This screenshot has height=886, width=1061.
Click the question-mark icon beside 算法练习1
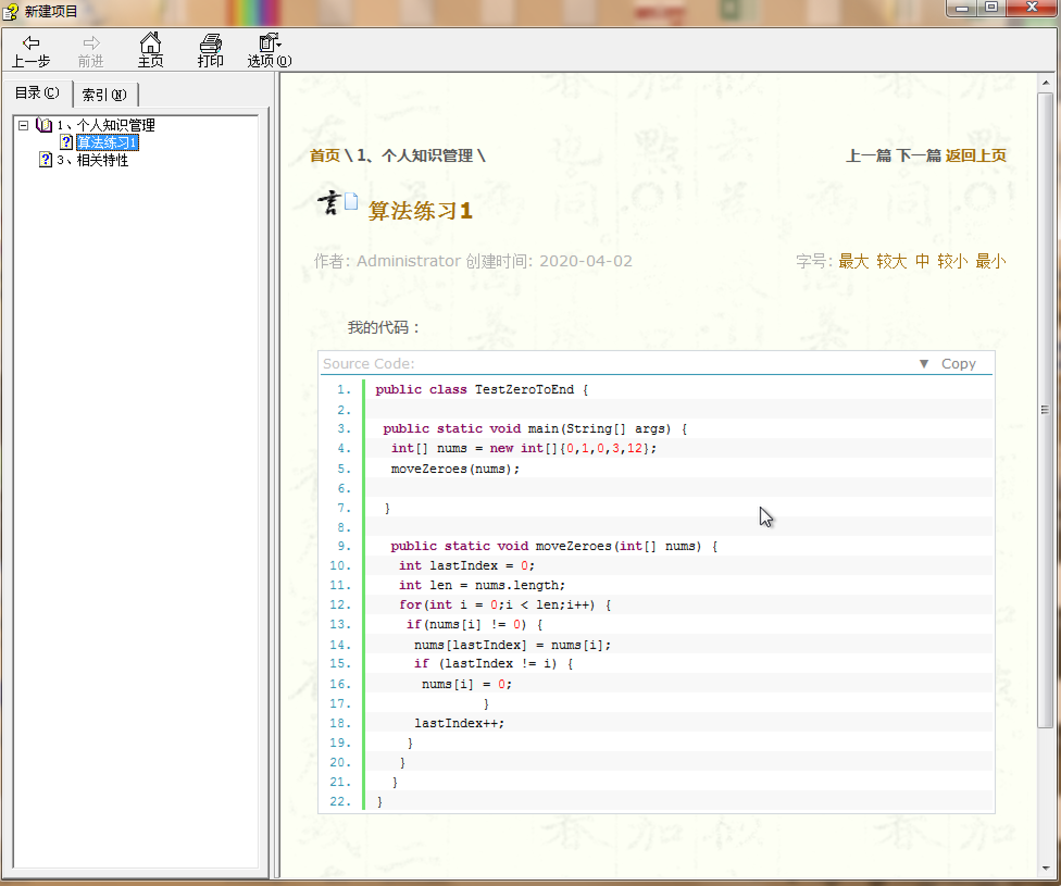[66, 142]
